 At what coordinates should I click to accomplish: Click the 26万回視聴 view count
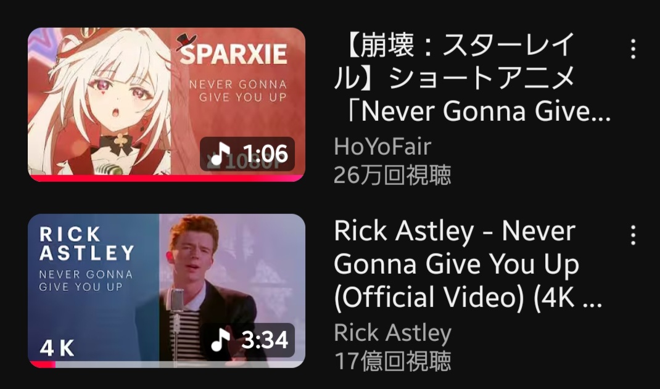click(392, 175)
